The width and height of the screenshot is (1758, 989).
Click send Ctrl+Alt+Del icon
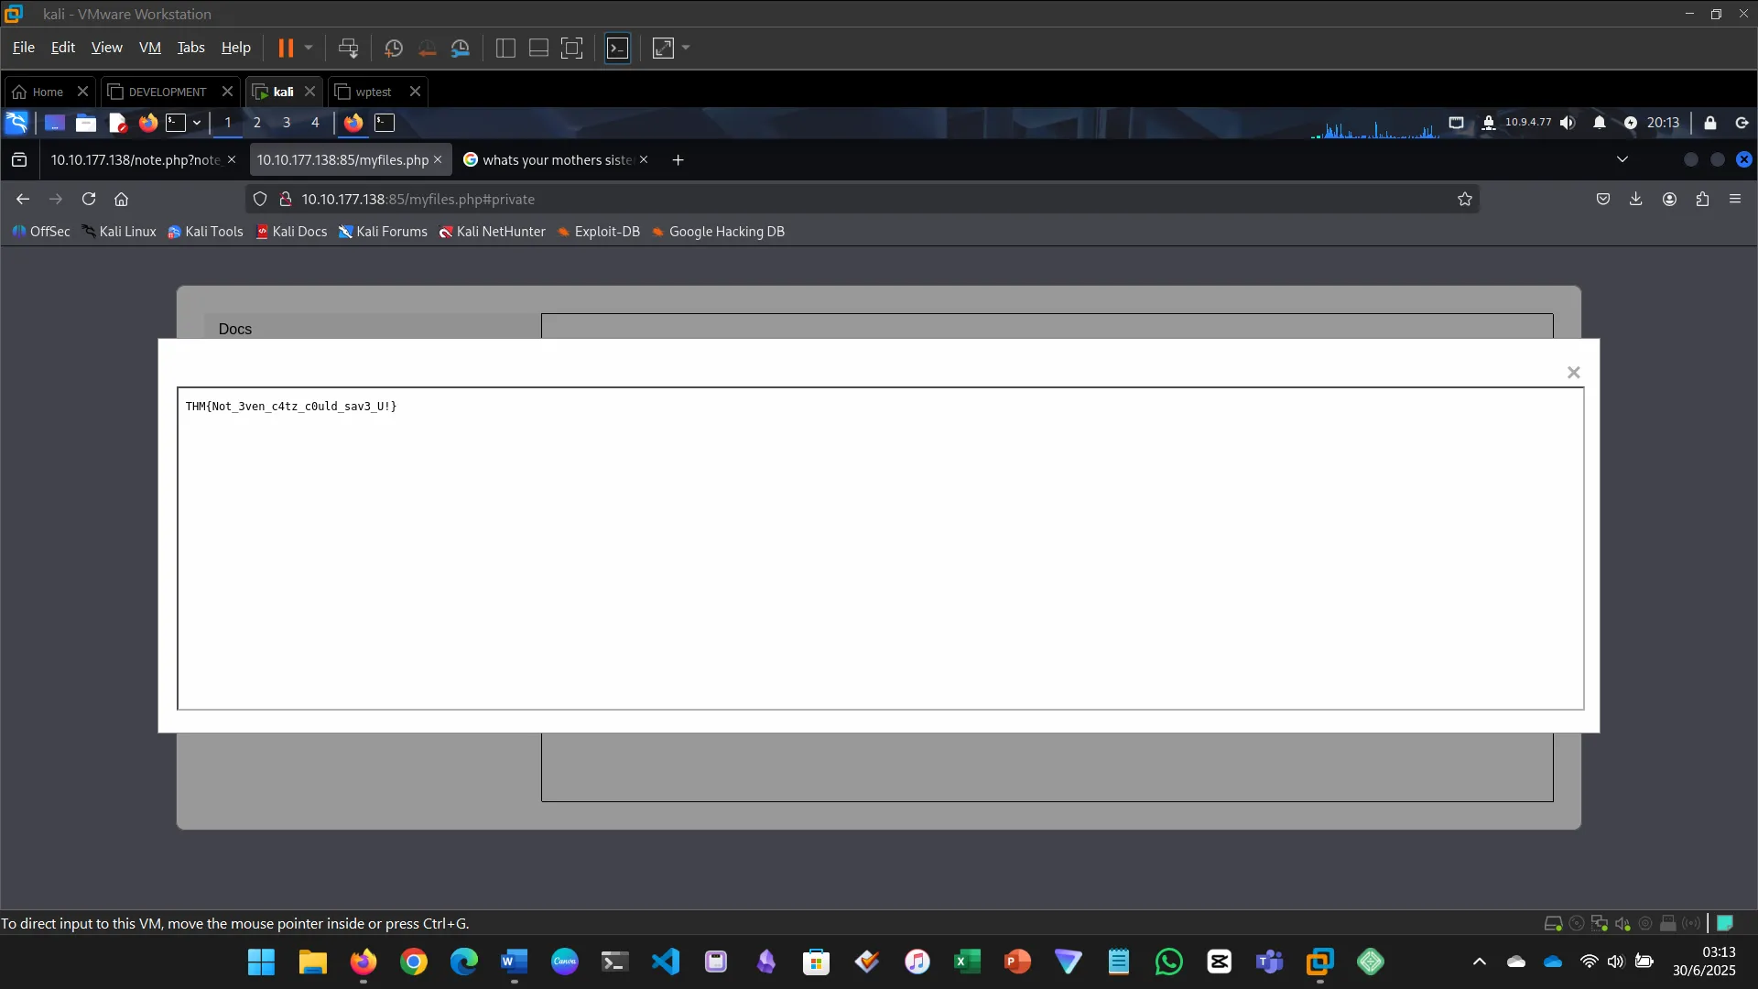point(348,48)
